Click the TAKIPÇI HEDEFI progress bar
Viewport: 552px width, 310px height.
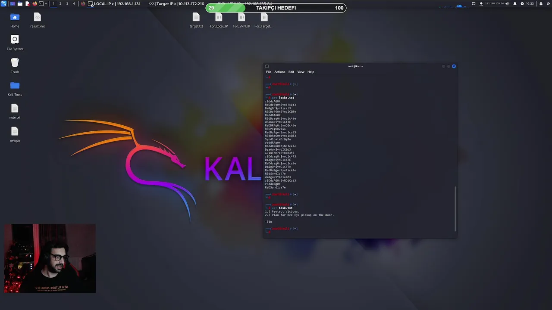click(x=276, y=8)
